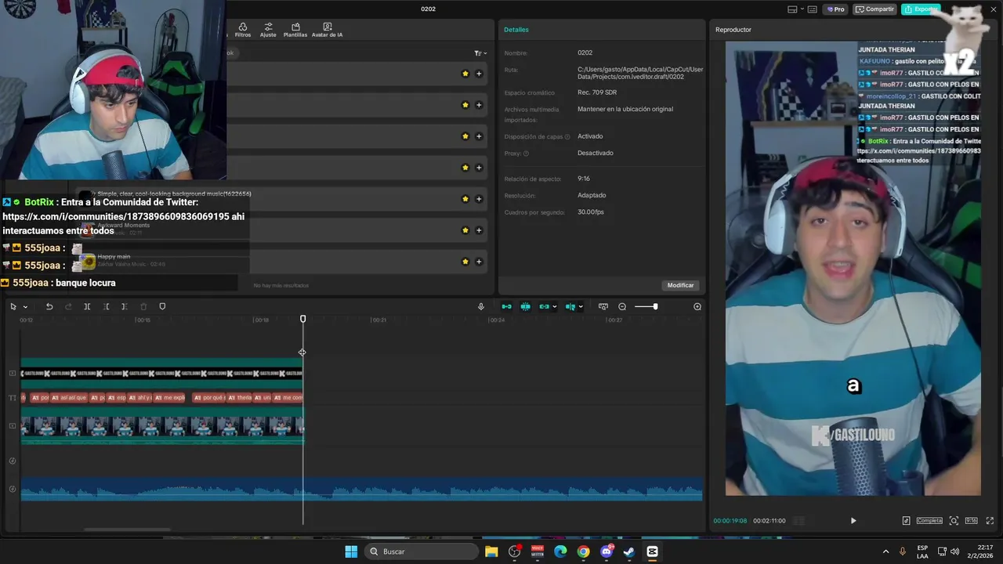Open the audio list filter dropdown
This screenshot has width=1003, height=564.
(480, 53)
